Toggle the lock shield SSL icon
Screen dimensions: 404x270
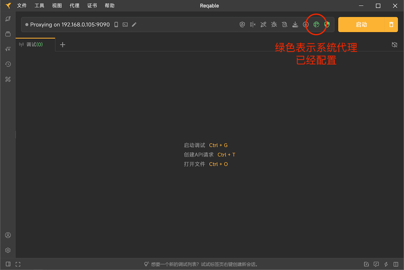[242, 25]
